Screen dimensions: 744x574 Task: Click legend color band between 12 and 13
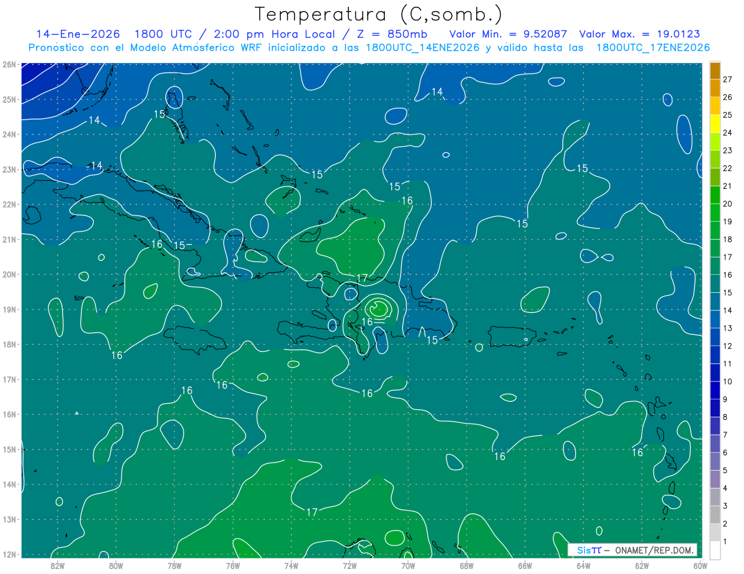pyautogui.click(x=715, y=337)
